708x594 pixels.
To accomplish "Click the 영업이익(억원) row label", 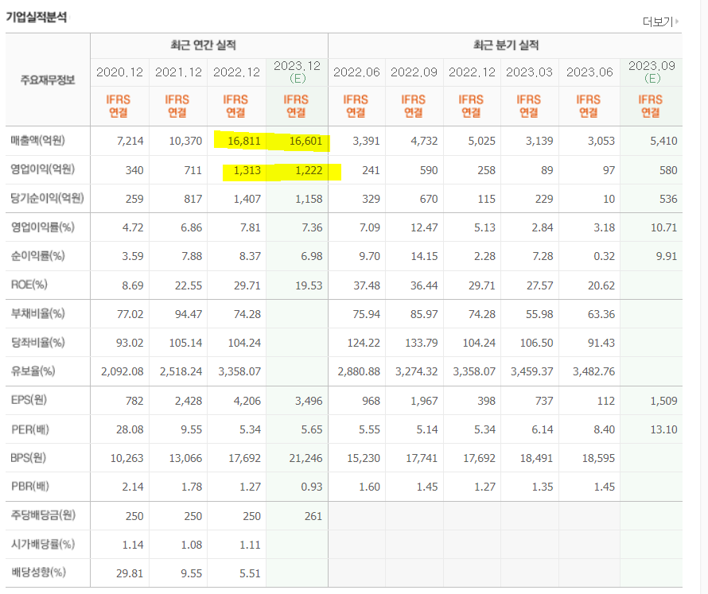I will pyautogui.click(x=42, y=169).
